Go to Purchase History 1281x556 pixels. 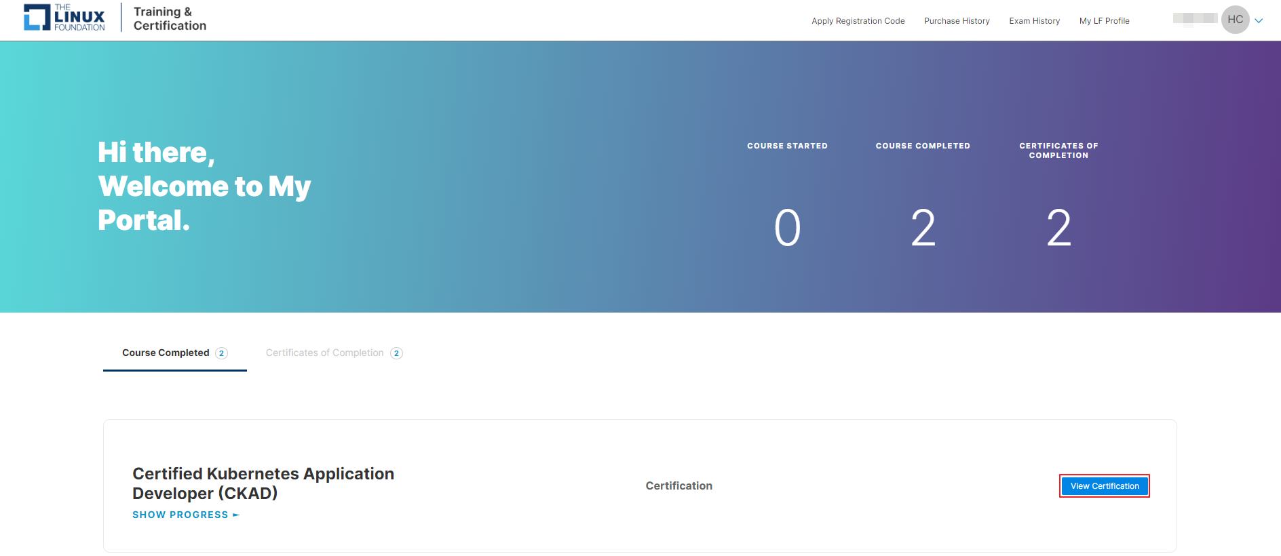point(957,21)
